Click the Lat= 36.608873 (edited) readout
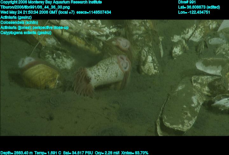 click(199, 7)
